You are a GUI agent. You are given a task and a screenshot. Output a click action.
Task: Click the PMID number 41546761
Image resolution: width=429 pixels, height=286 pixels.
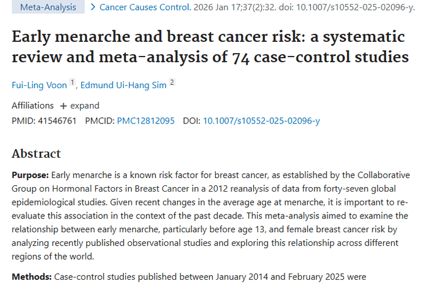click(x=58, y=121)
